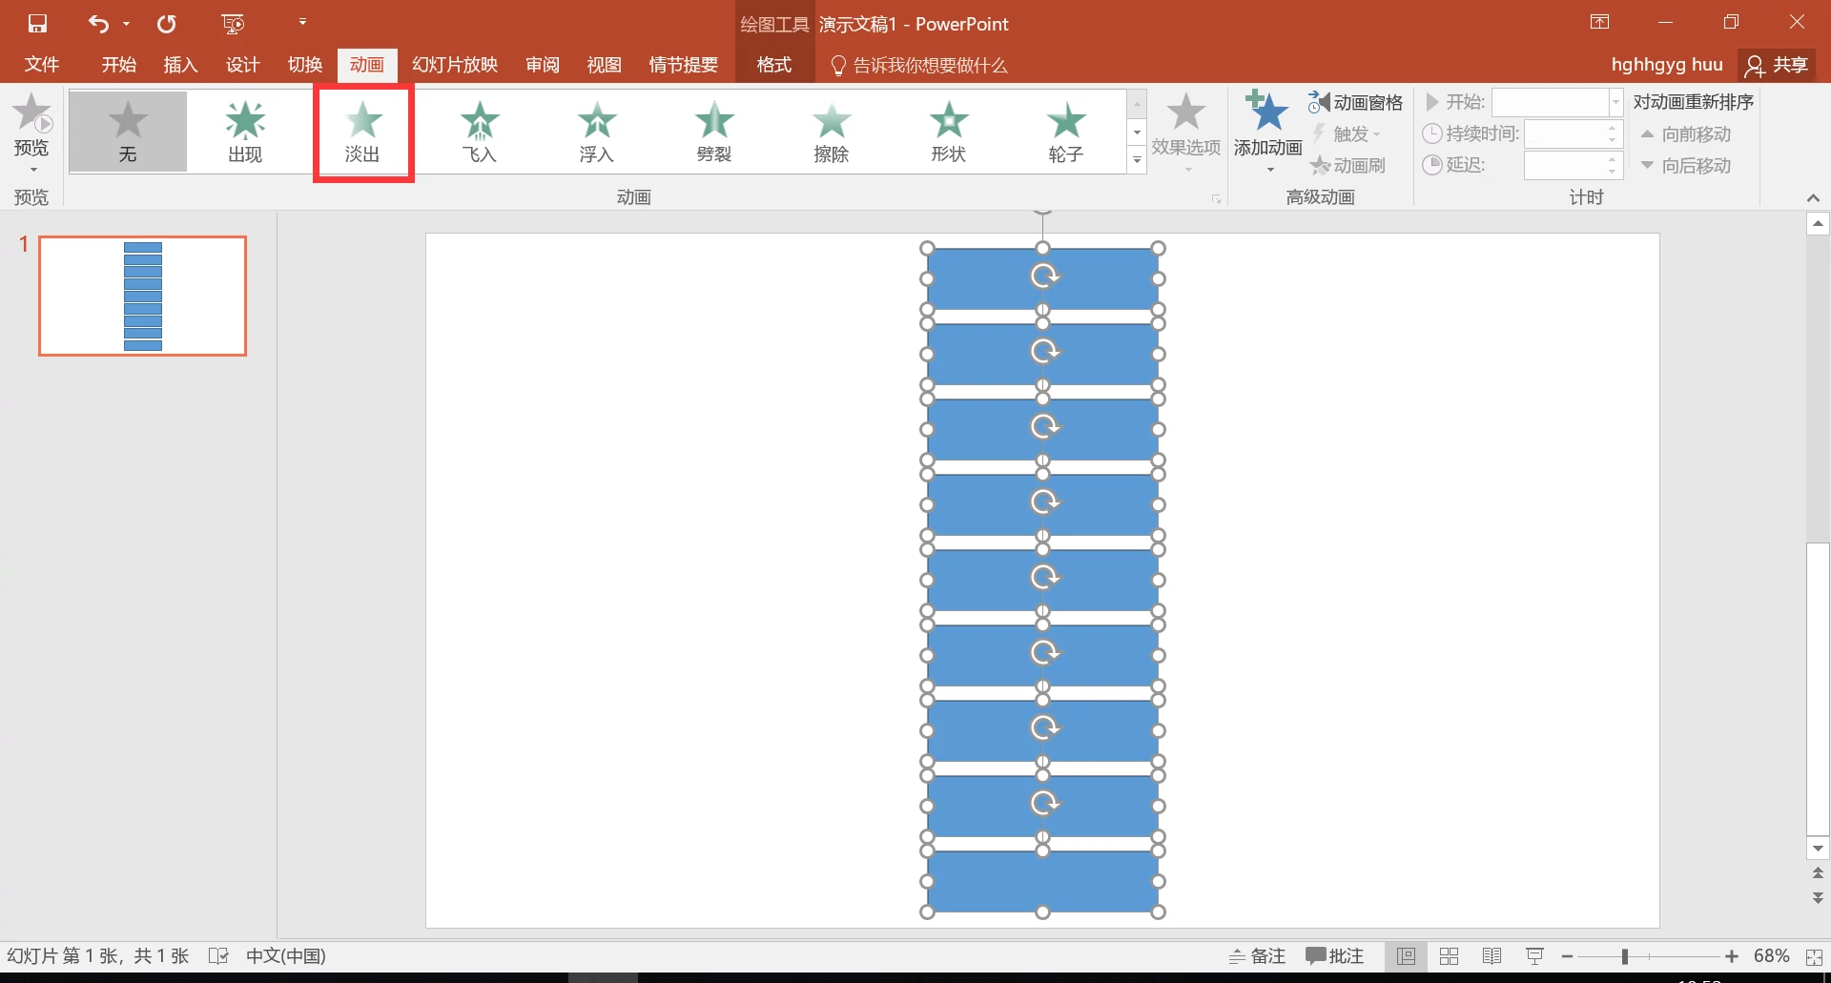The image size is (1831, 983).
Task: Collapse the ribbon with the chevron
Action: coord(1813,197)
